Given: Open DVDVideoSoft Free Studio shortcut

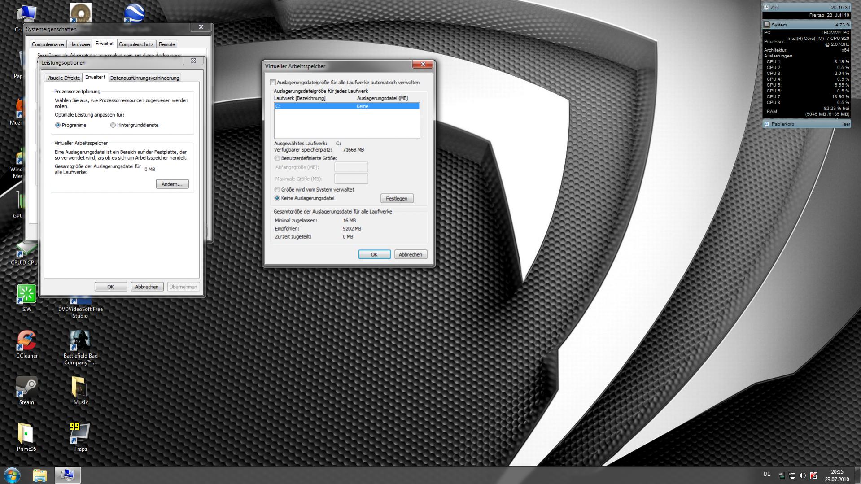Looking at the screenshot, I should tap(80, 309).
